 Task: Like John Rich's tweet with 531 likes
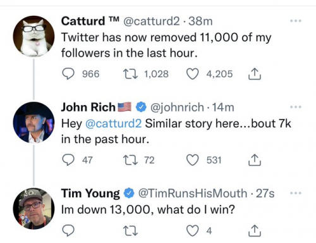click(x=193, y=160)
